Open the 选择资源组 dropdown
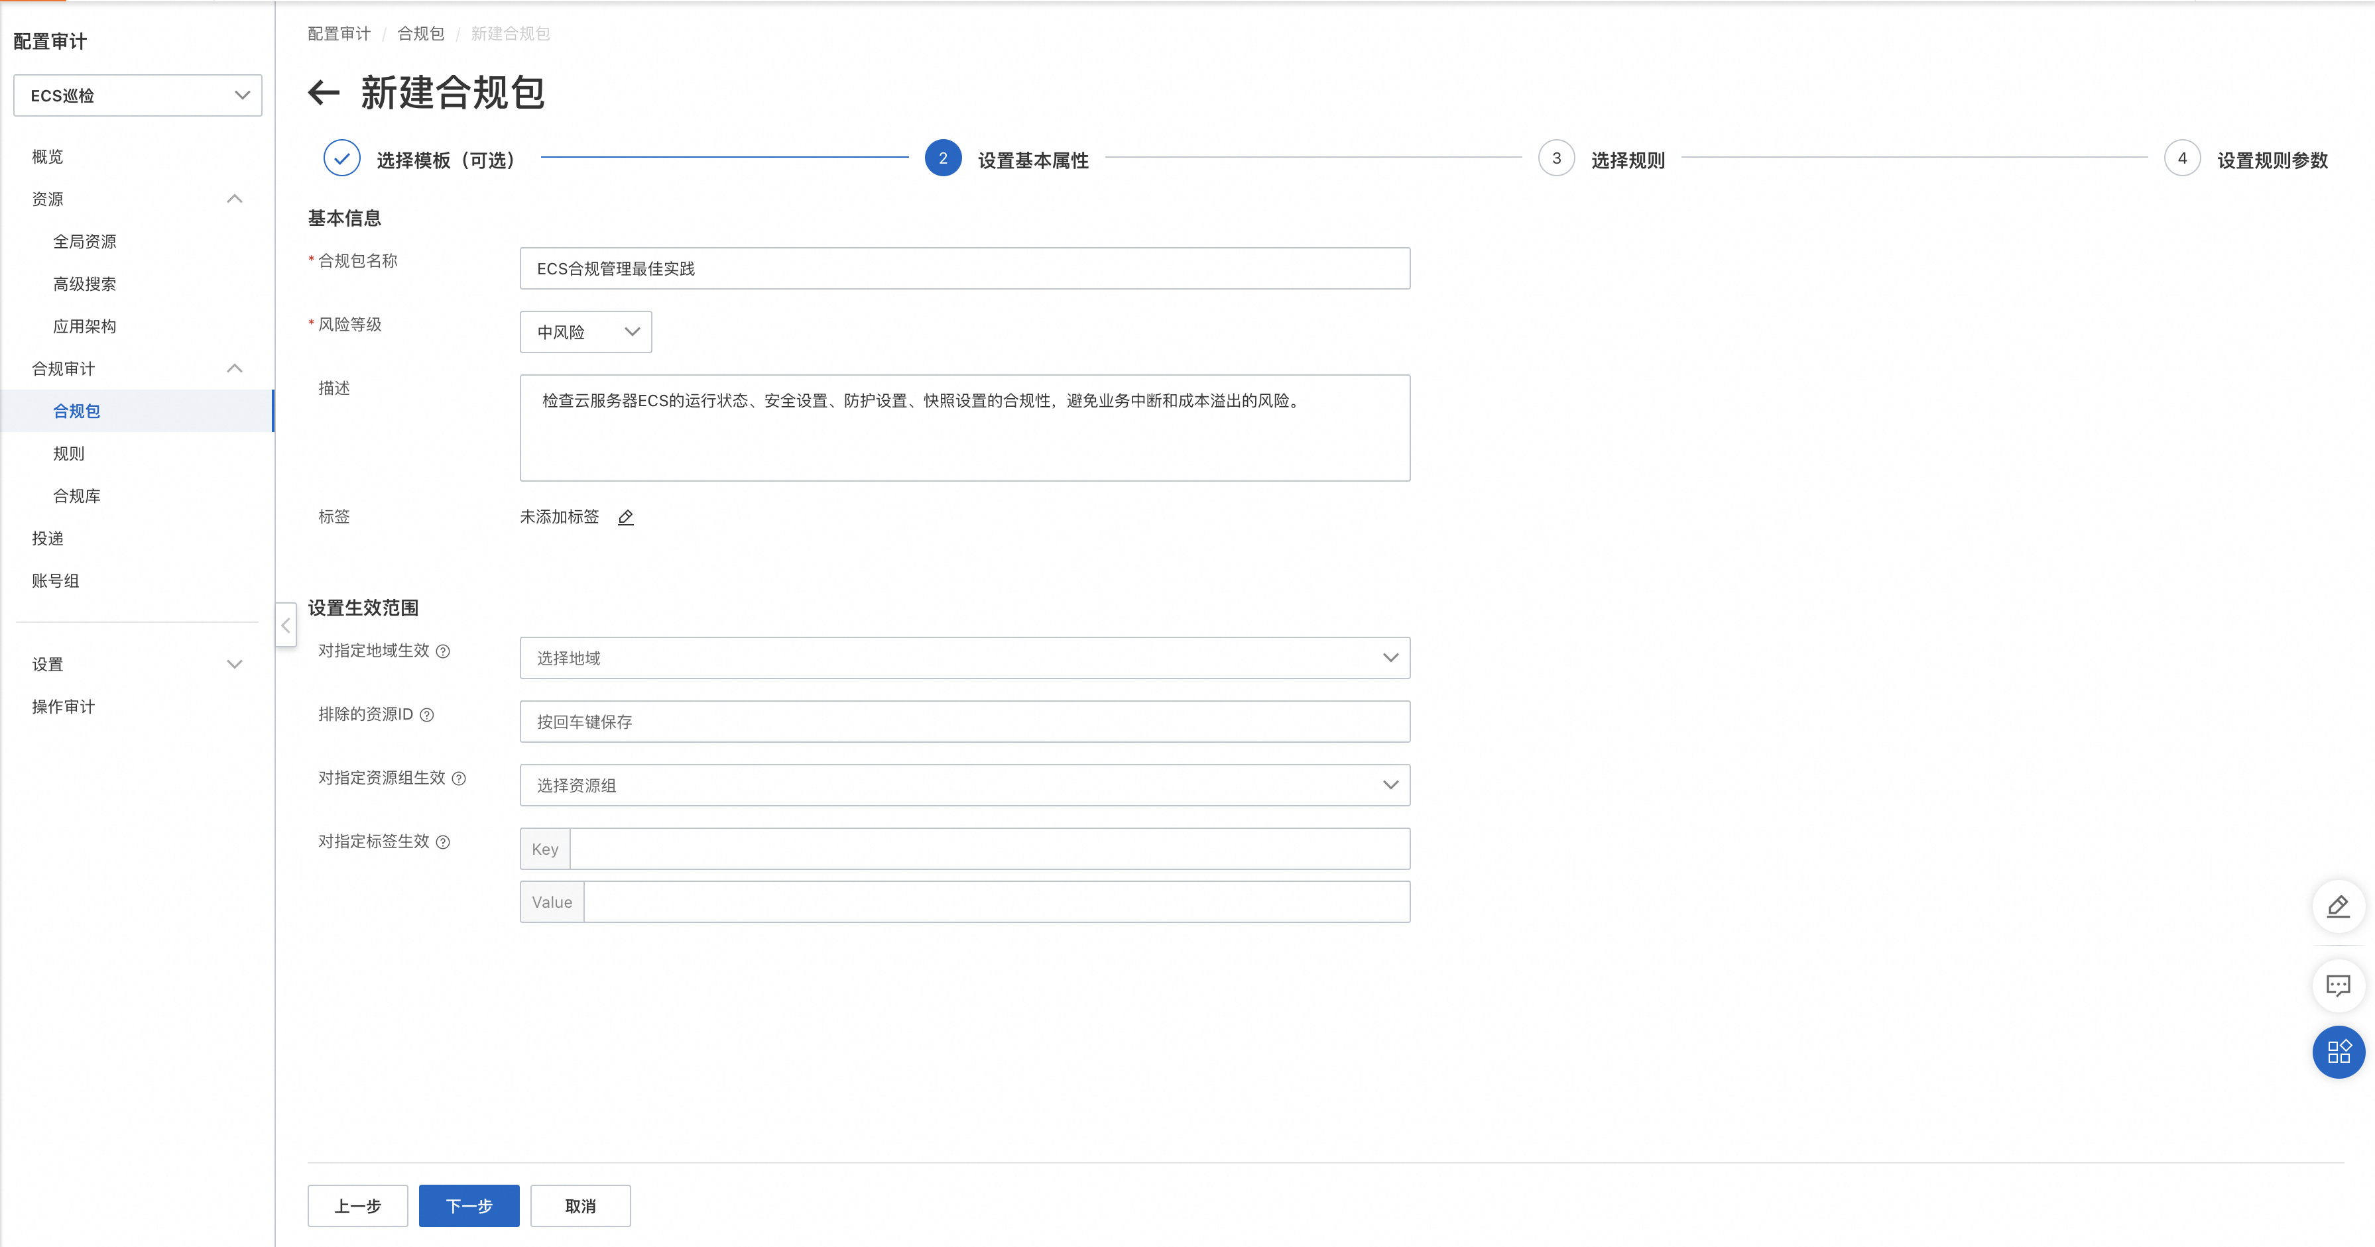The image size is (2375, 1247). coord(964,785)
